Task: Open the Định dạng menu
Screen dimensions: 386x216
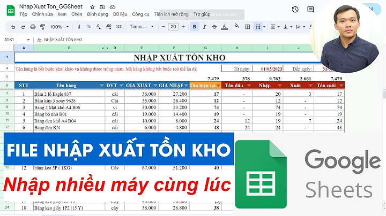Action: pyautogui.click(x=98, y=14)
